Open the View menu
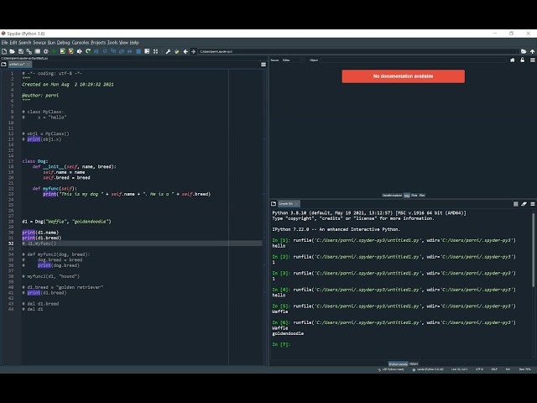 (x=123, y=43)
